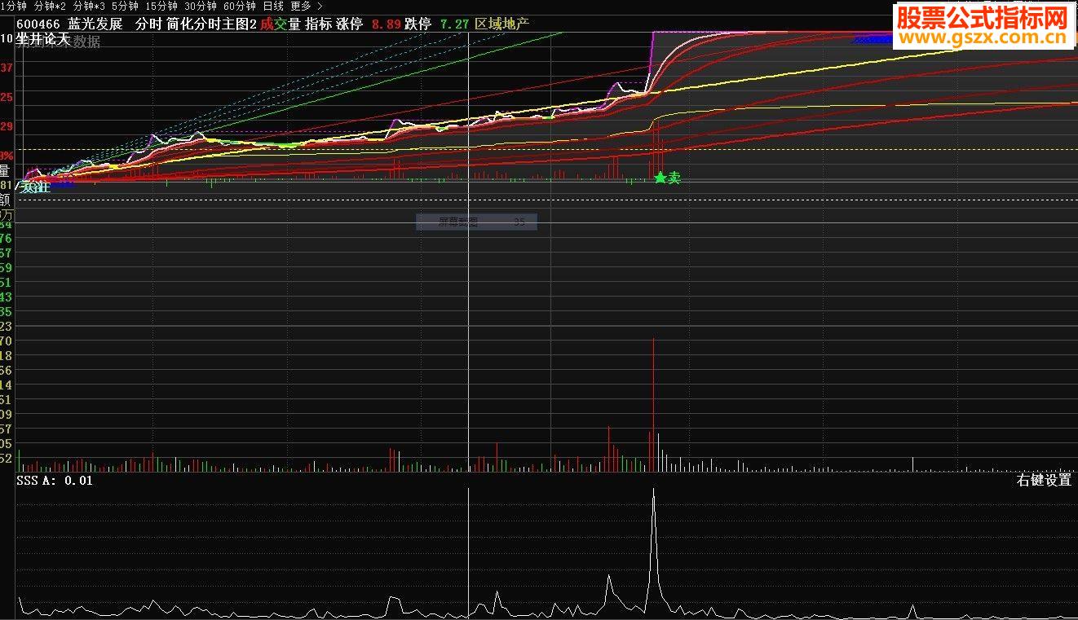
Task: Click the stock name 蓝光发展
Action: coord(95,24)
